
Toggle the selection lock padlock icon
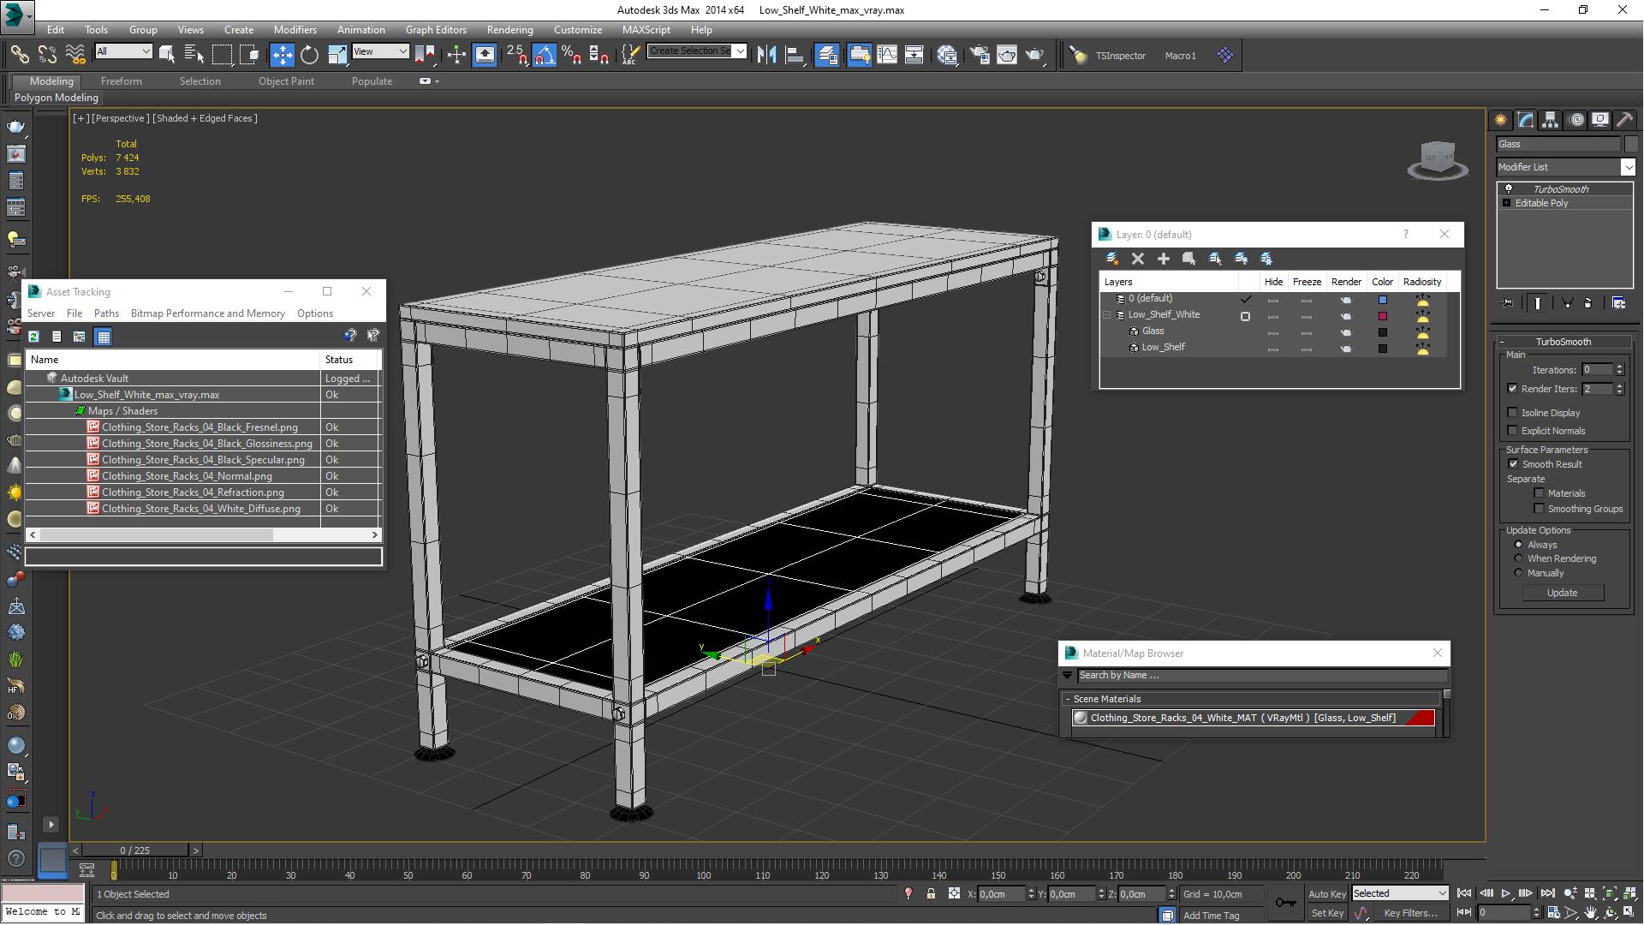[x=931, y=893]
